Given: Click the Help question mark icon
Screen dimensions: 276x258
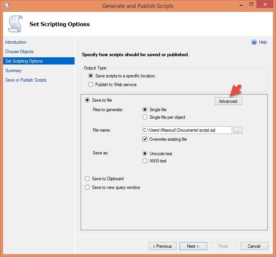Looking at the screenshot, I should coord(254,42).
